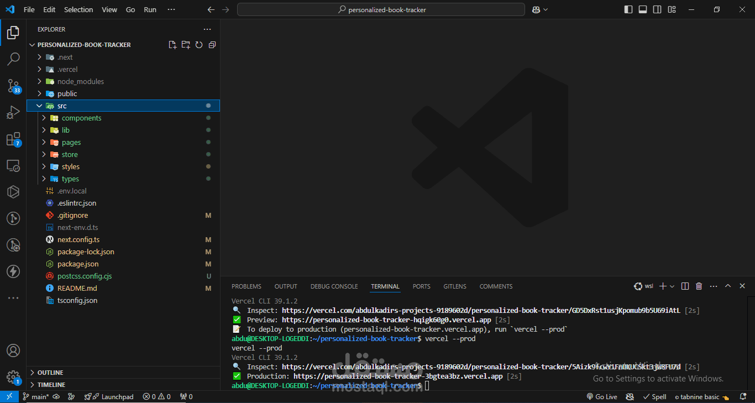Open the Preview vercel.app URL in terminal
The width and height of the screenshot is (755, 403).
386,320
